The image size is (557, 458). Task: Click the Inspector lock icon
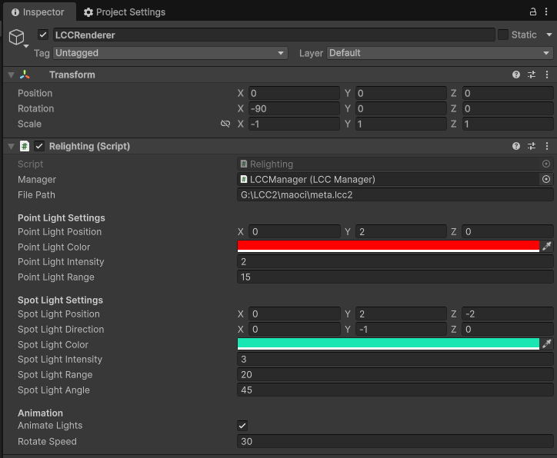pyautogui.click(x=532, y=12)
